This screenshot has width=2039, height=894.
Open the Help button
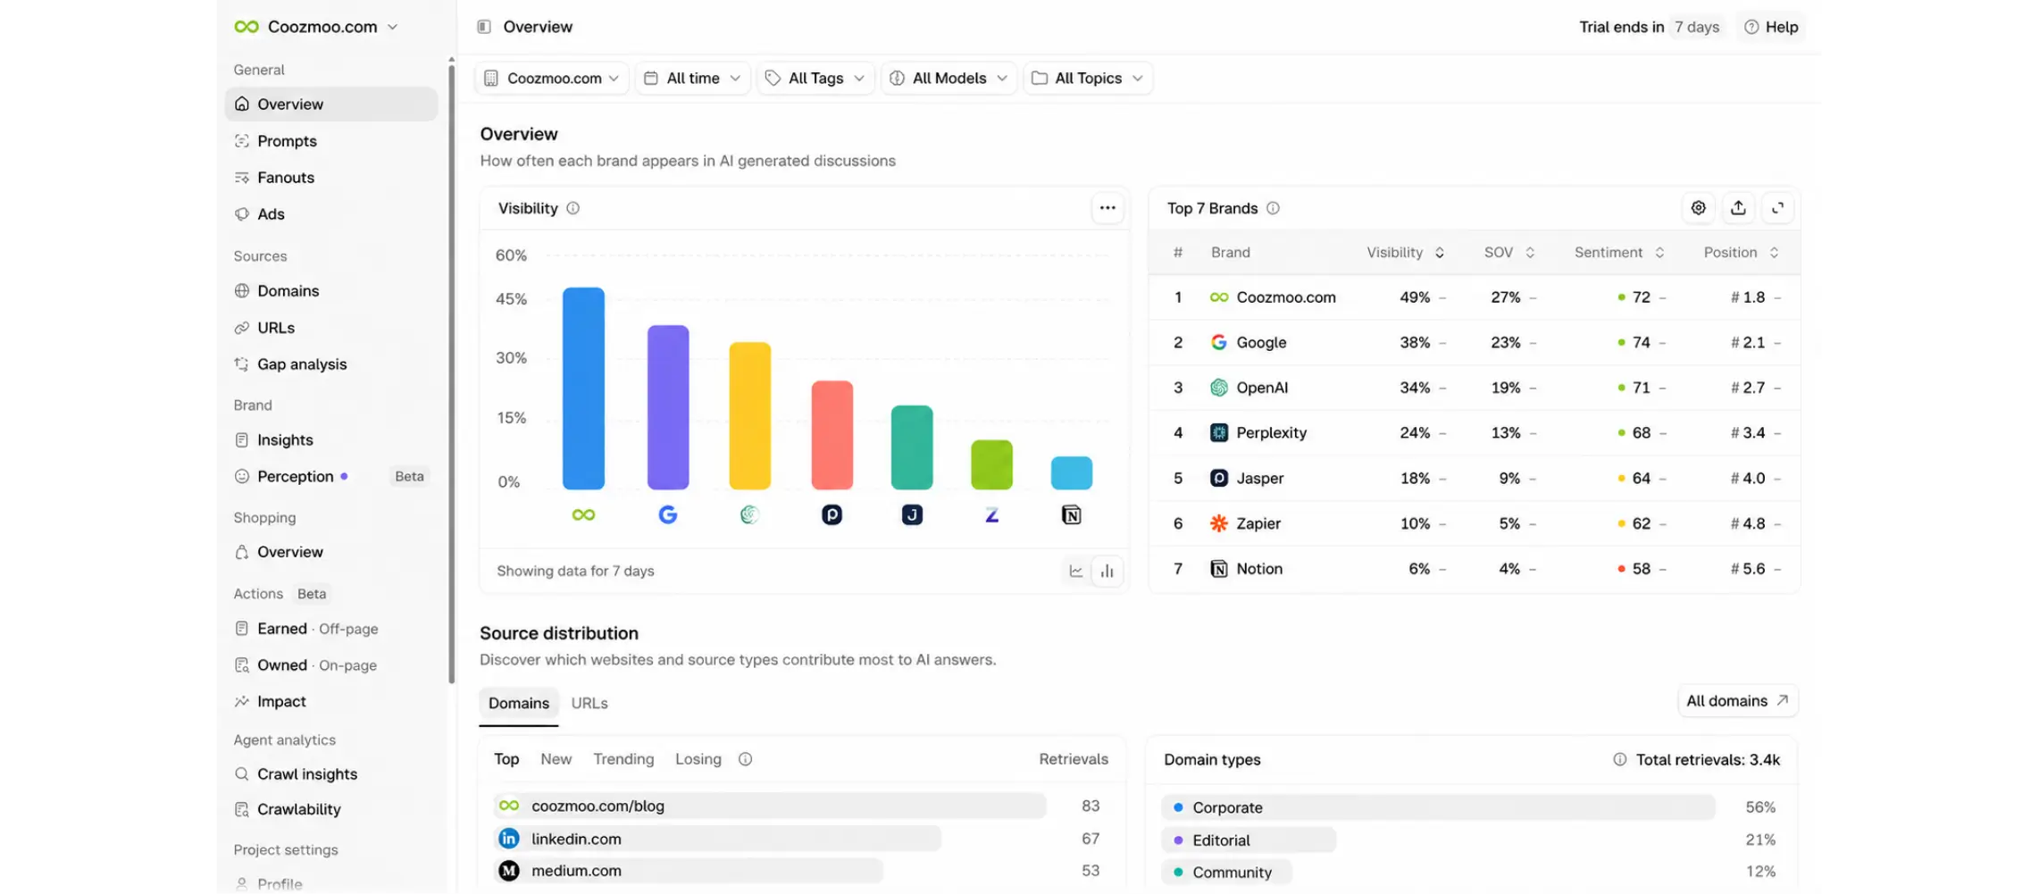(1771, 27)
